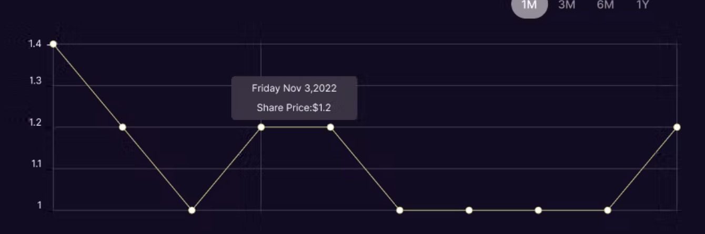Select the seventh data point from the left
The width and height of the screenshot is (705, 234).
click(x=469, y=210)
